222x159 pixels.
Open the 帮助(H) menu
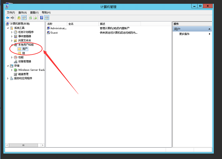pos(46,13)
